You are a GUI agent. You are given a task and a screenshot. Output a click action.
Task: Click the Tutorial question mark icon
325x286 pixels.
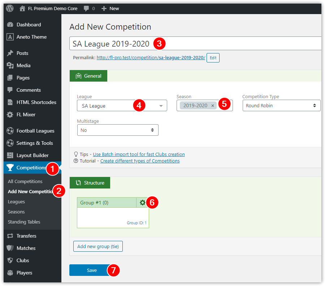(x=76, y=161)
